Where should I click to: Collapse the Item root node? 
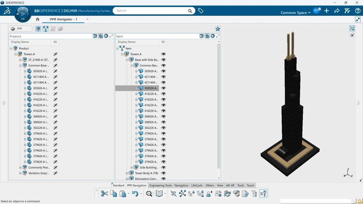[x=118, y=49]
